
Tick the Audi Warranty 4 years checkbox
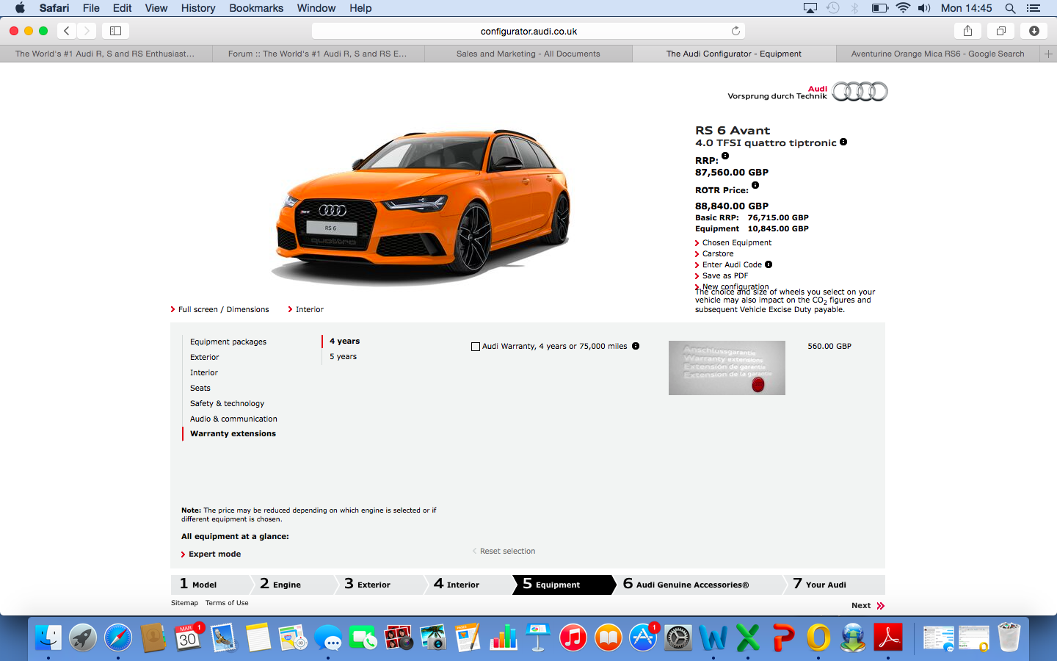click(476, 347)
